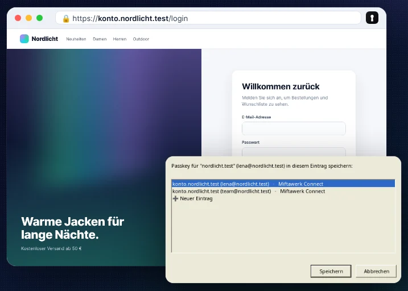Viewport: 408px width, 291px height.
Task: Click the Abbrechen button
Action: click(x=376, y=271)
